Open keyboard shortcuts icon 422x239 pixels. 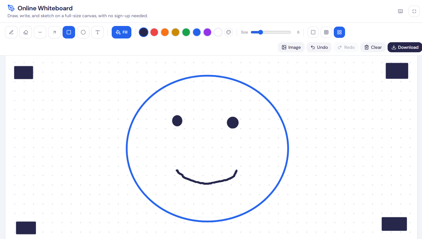click(400, 11)
